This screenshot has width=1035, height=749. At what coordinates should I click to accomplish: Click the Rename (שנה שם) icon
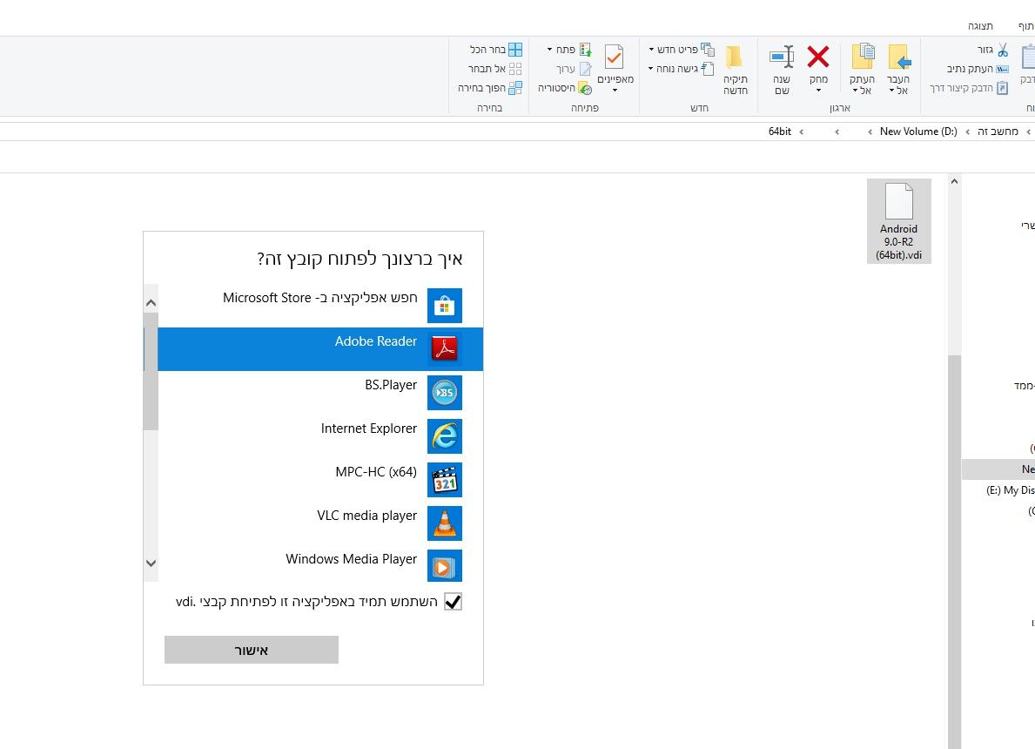point(782,57)
